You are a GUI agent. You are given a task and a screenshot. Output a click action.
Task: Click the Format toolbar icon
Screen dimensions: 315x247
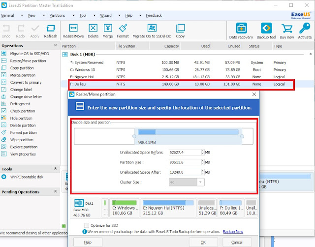123,31
